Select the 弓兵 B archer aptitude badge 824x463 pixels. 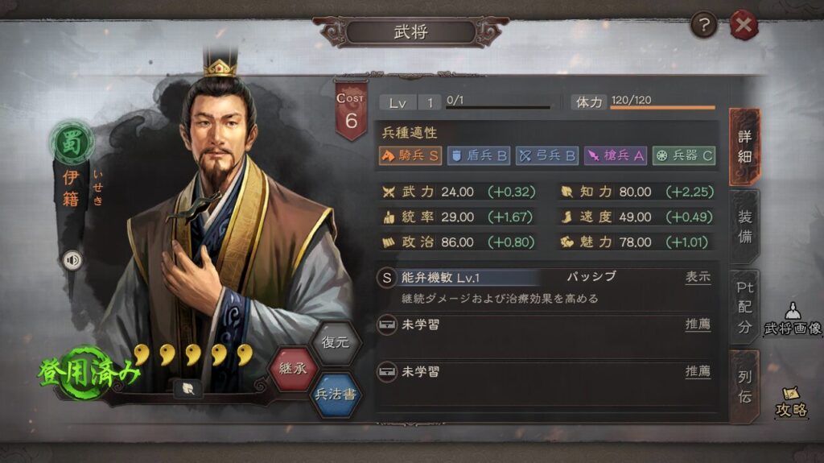[547, 155]
